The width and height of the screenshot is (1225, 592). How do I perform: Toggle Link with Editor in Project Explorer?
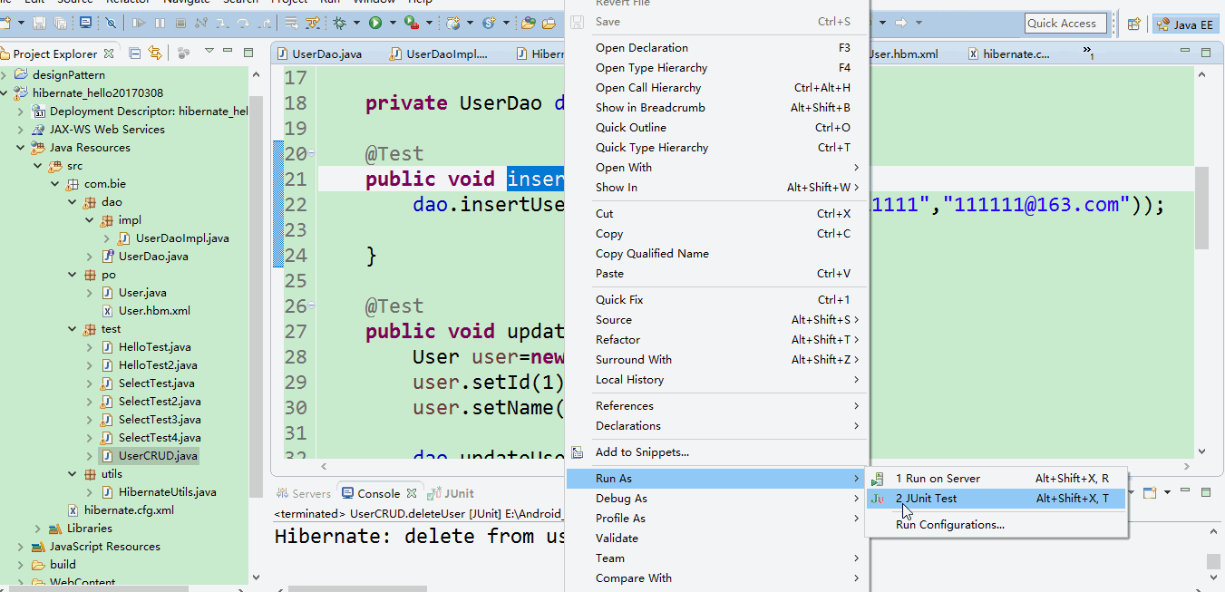[x=154, y=53]
